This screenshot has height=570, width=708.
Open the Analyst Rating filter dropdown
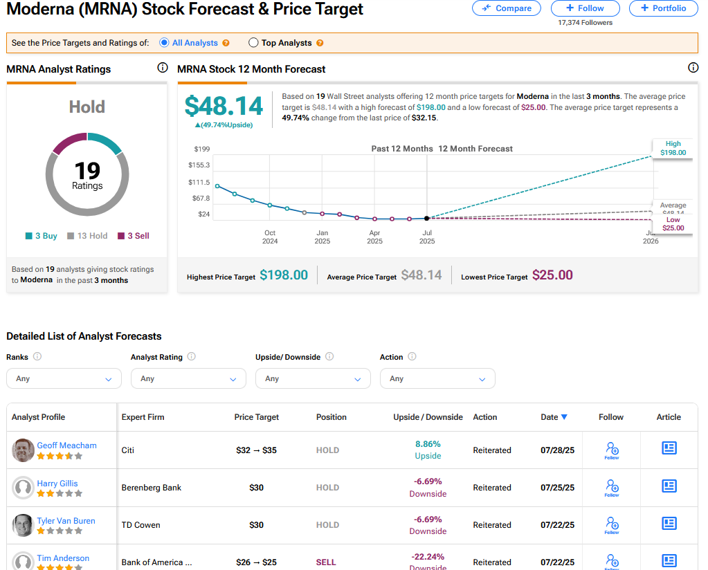click(x=188, y=378)
